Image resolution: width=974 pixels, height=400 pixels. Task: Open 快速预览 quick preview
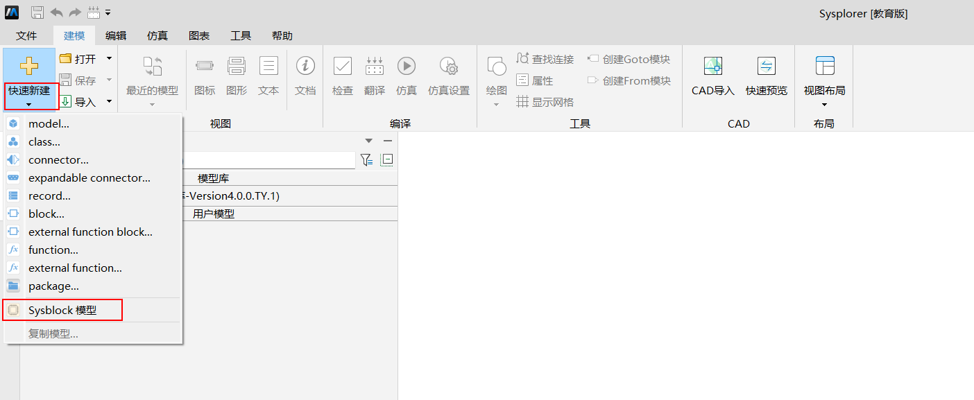click(767, 75)
